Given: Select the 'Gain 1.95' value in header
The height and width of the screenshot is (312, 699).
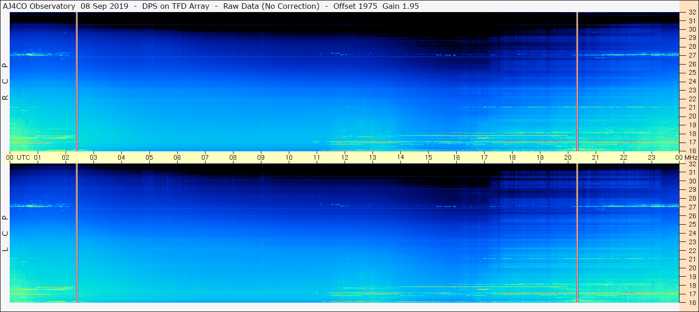Looking at the screenshot, I should [401, 6].
